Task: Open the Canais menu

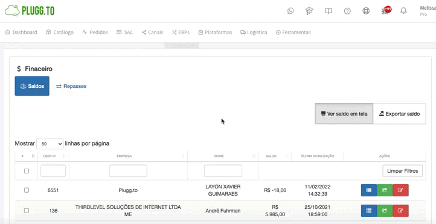Action: (x=152, y=33)
